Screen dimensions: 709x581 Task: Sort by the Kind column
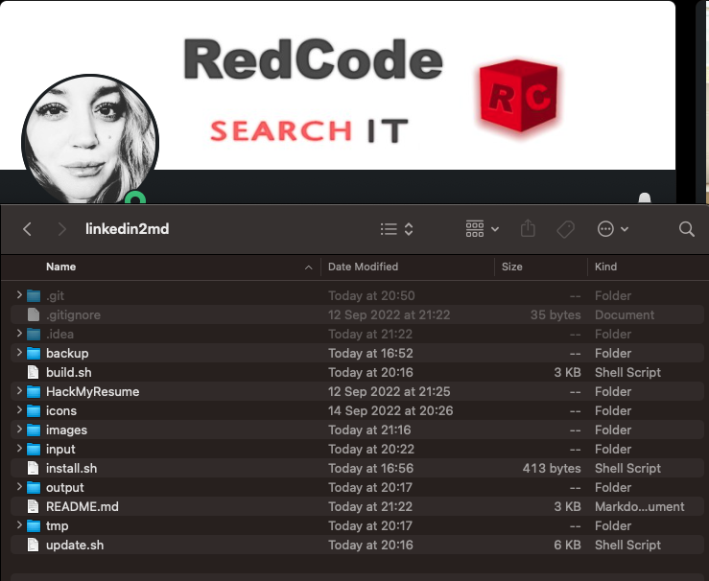click(605, 267)
